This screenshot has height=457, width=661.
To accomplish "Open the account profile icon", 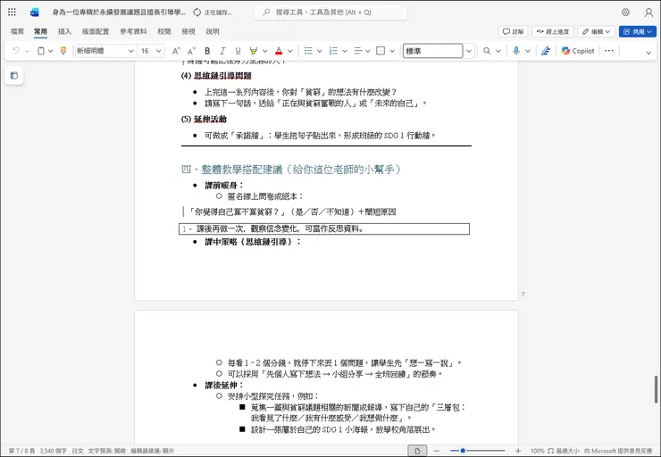I will (648, 12).
